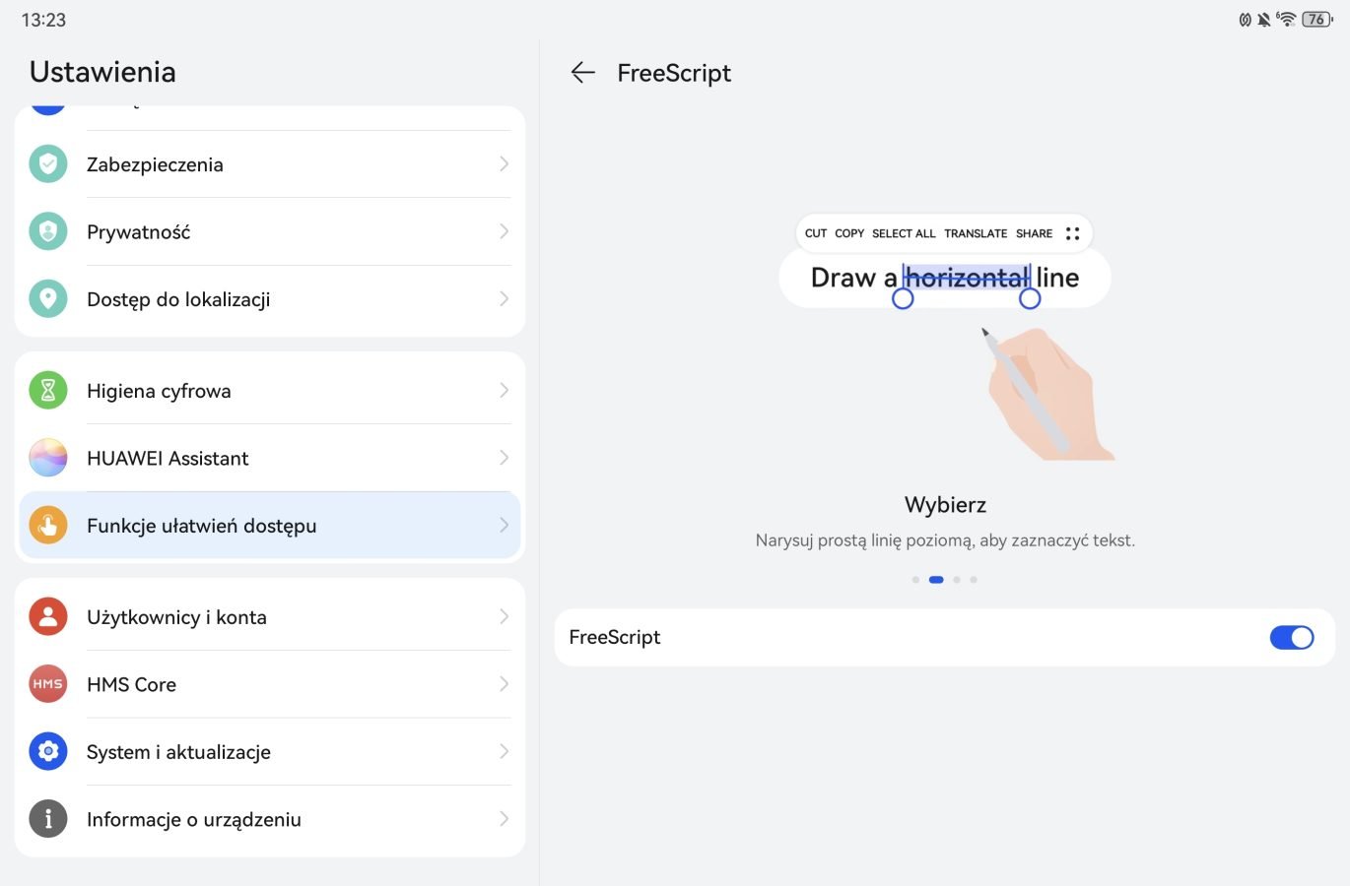Expand the Zabezpieczenia row chevron
The image size is (1350, 886).
(504, 164)
